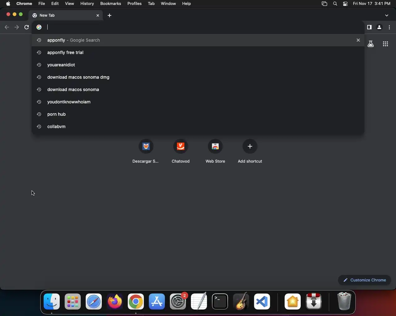The image size is (396, 316).
Task: Open a new tab with plus button
Action: 110,15
